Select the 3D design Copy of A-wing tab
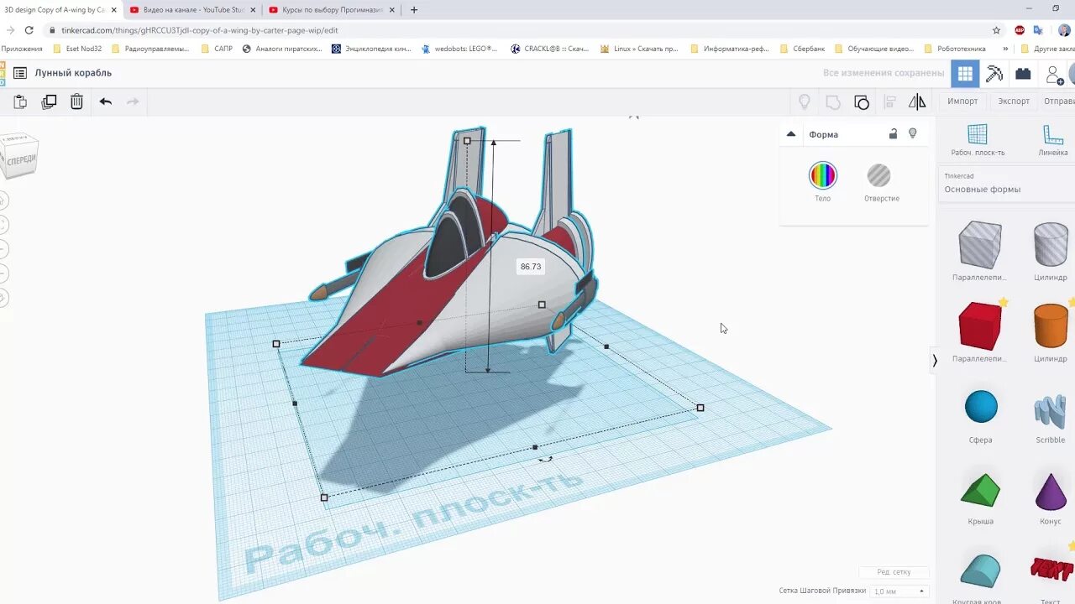The width and height of the screenshot is (1075, 604). (59, 10)
